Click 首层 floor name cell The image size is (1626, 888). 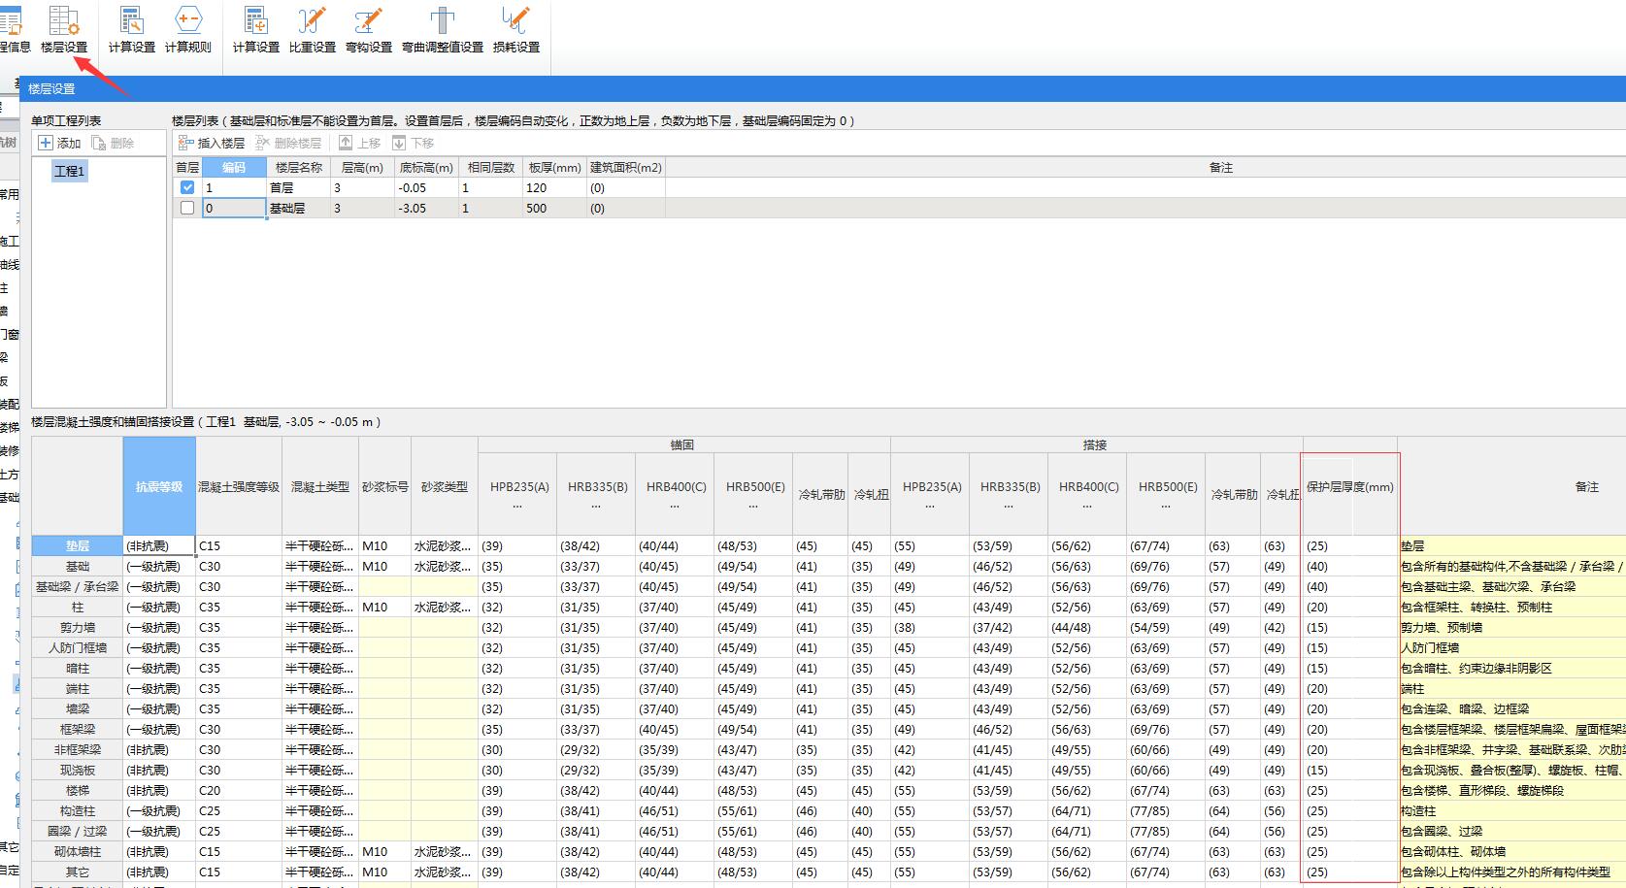tap(298, 187)
